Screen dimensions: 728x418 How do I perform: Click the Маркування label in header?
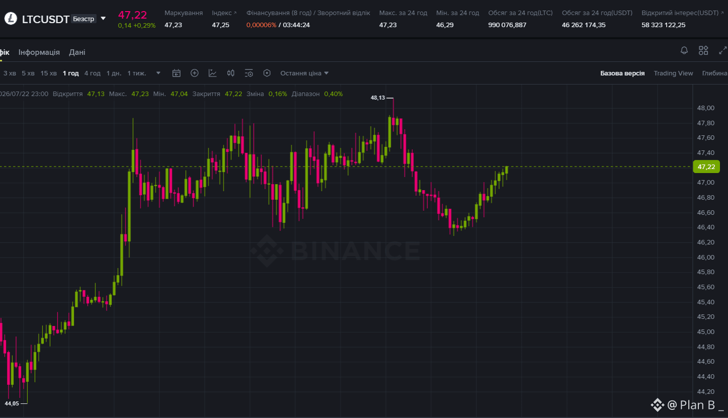pyautogui.click(x=184, y=13)
